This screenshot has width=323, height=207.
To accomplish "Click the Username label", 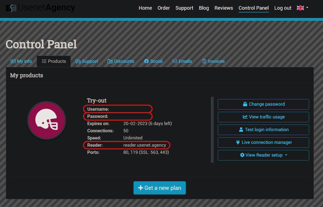I will point(98,109).
